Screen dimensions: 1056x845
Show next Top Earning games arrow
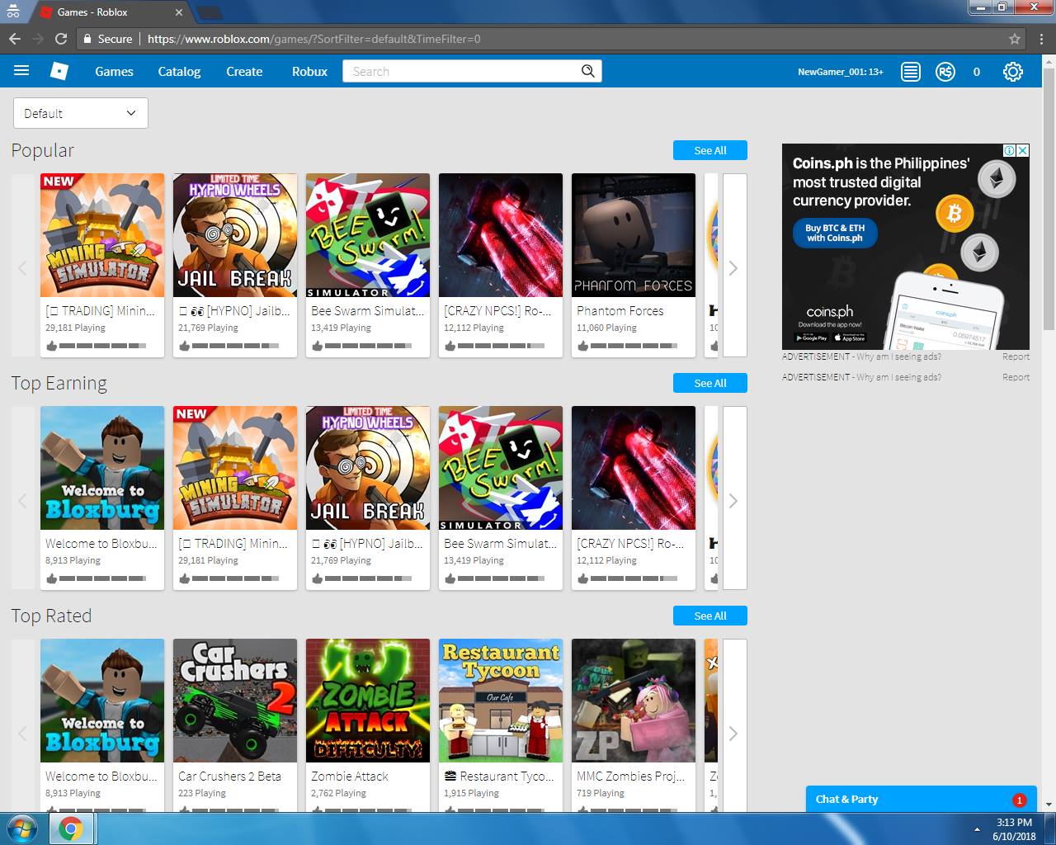[734, 498]
